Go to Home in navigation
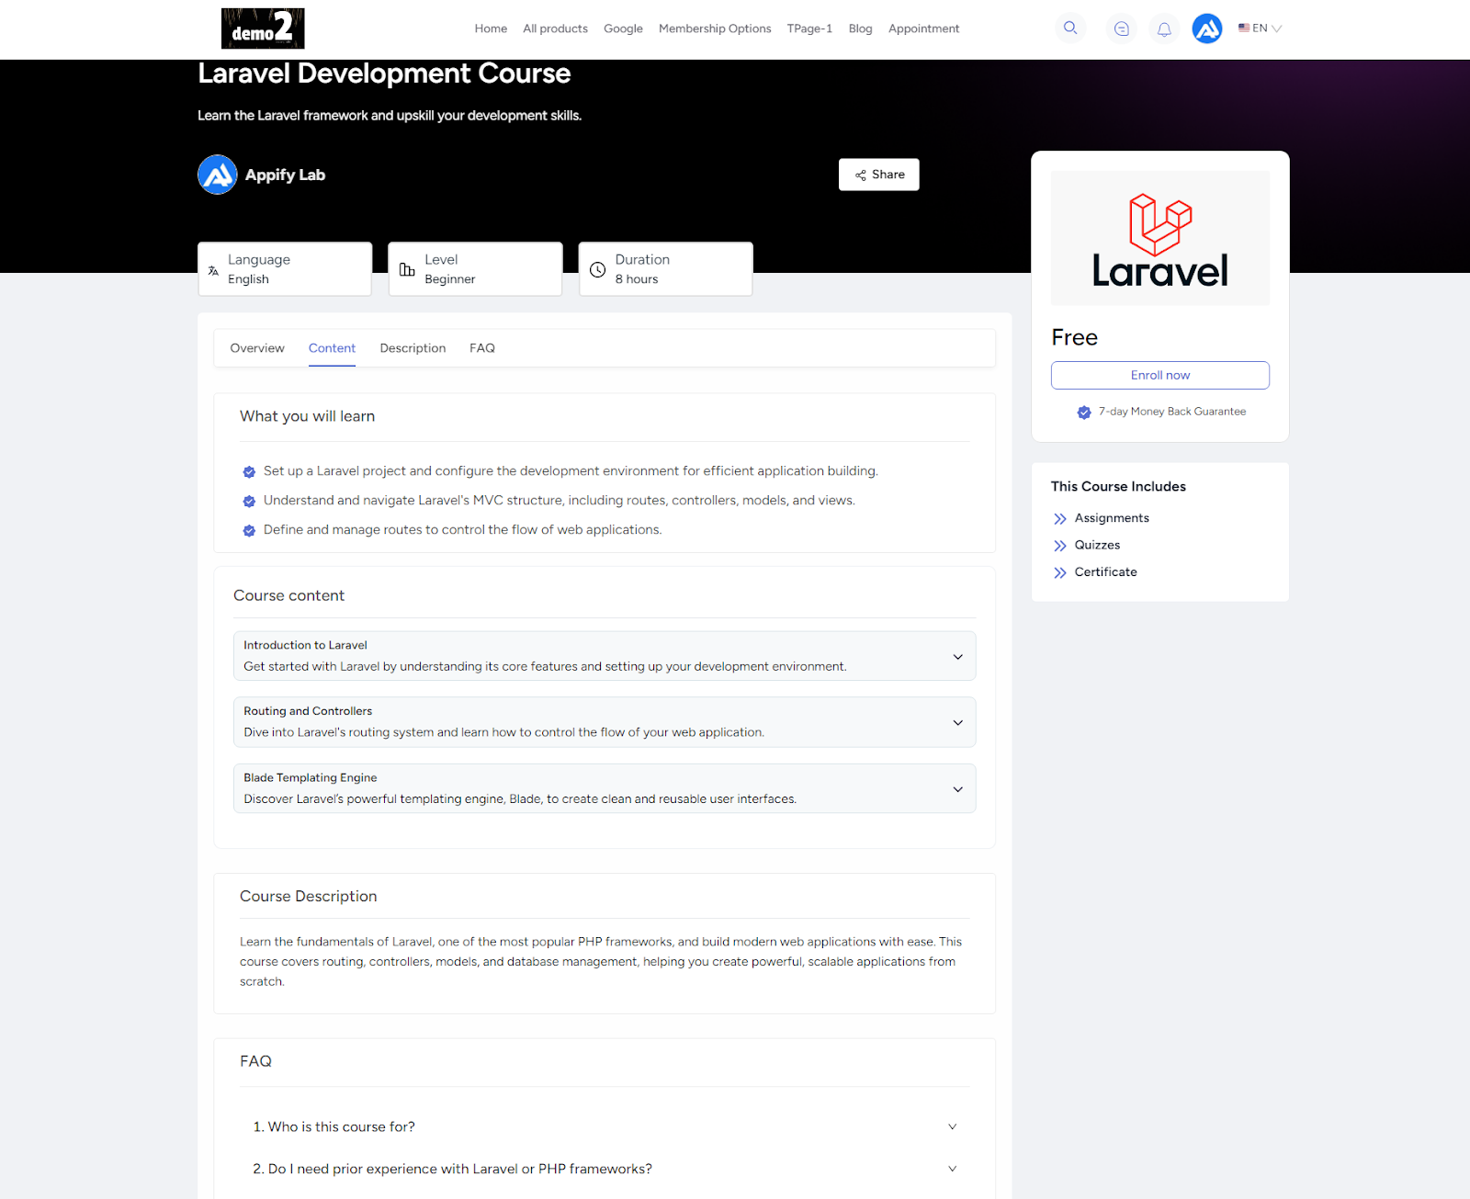1470x1199 pixels. point(491,28)
